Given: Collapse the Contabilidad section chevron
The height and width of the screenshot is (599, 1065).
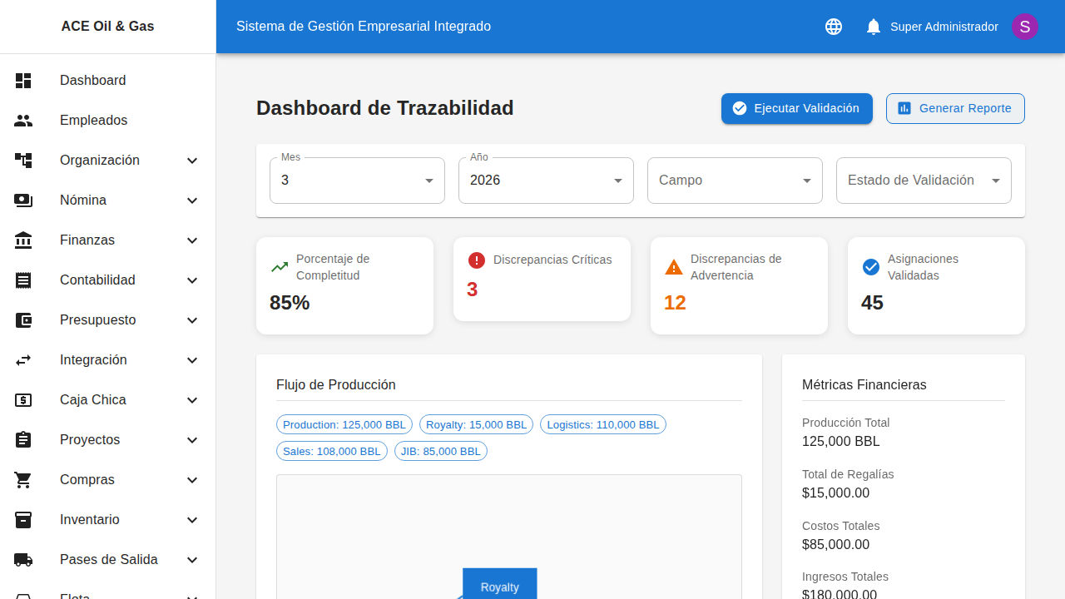Looking at the screenshot, I should (192, 280).
